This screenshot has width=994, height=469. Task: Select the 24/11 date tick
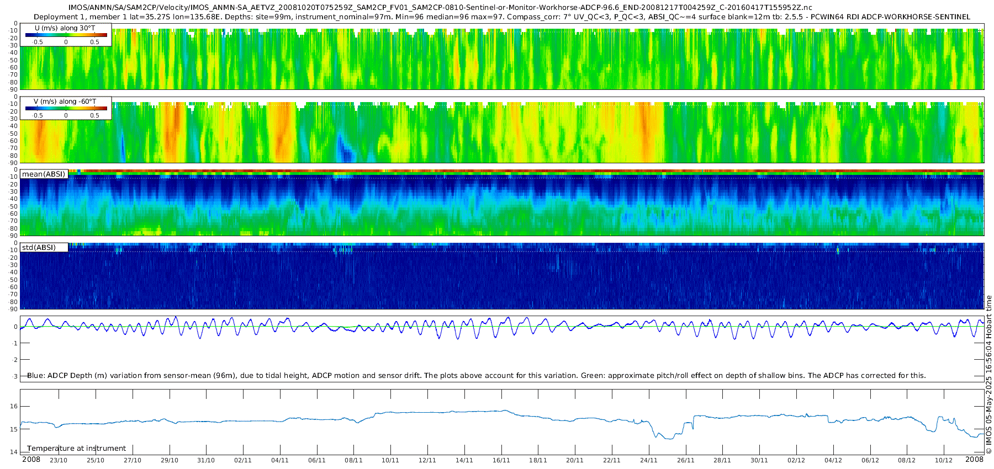tap(649, 460)
